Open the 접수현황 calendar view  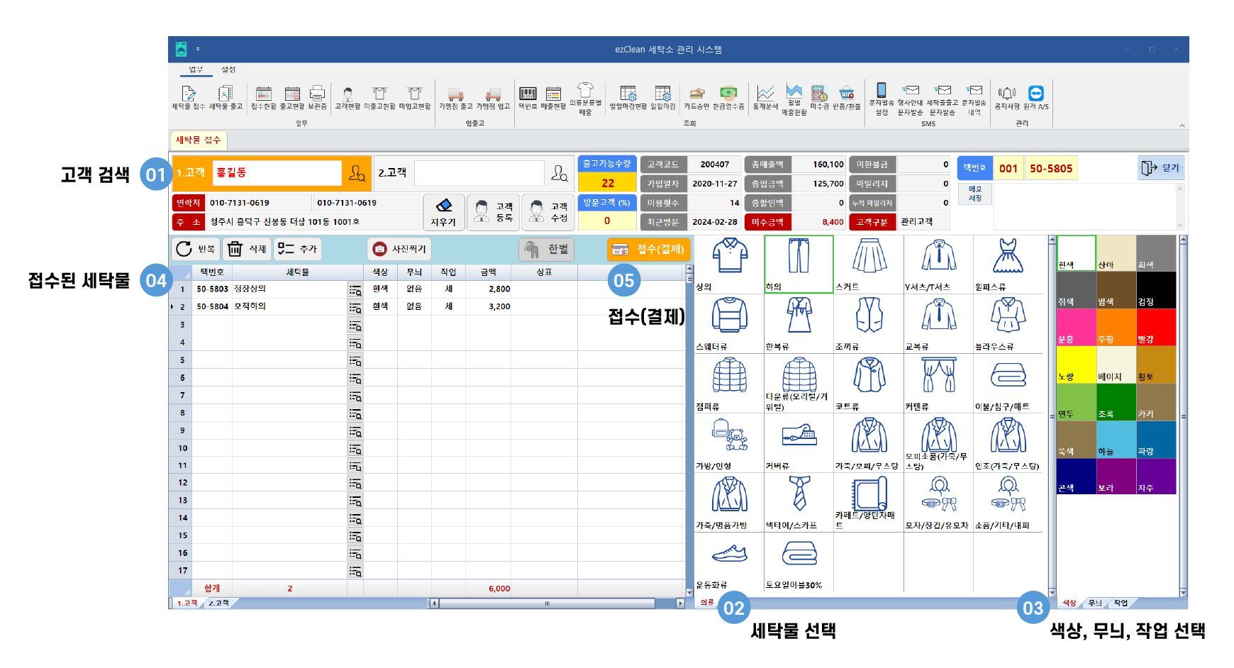(264, 98)
